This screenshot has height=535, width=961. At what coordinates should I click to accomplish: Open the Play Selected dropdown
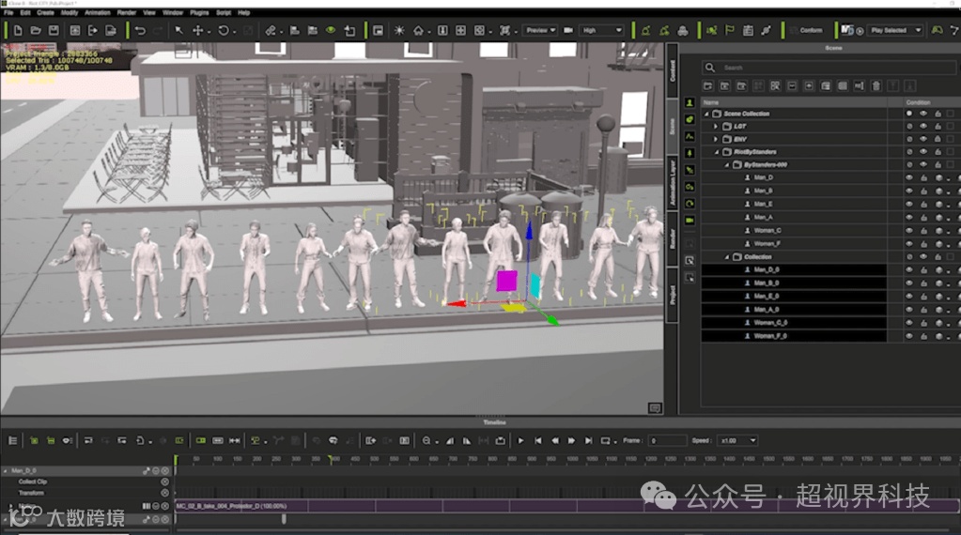pyautogui.click(x=895, y=31)
